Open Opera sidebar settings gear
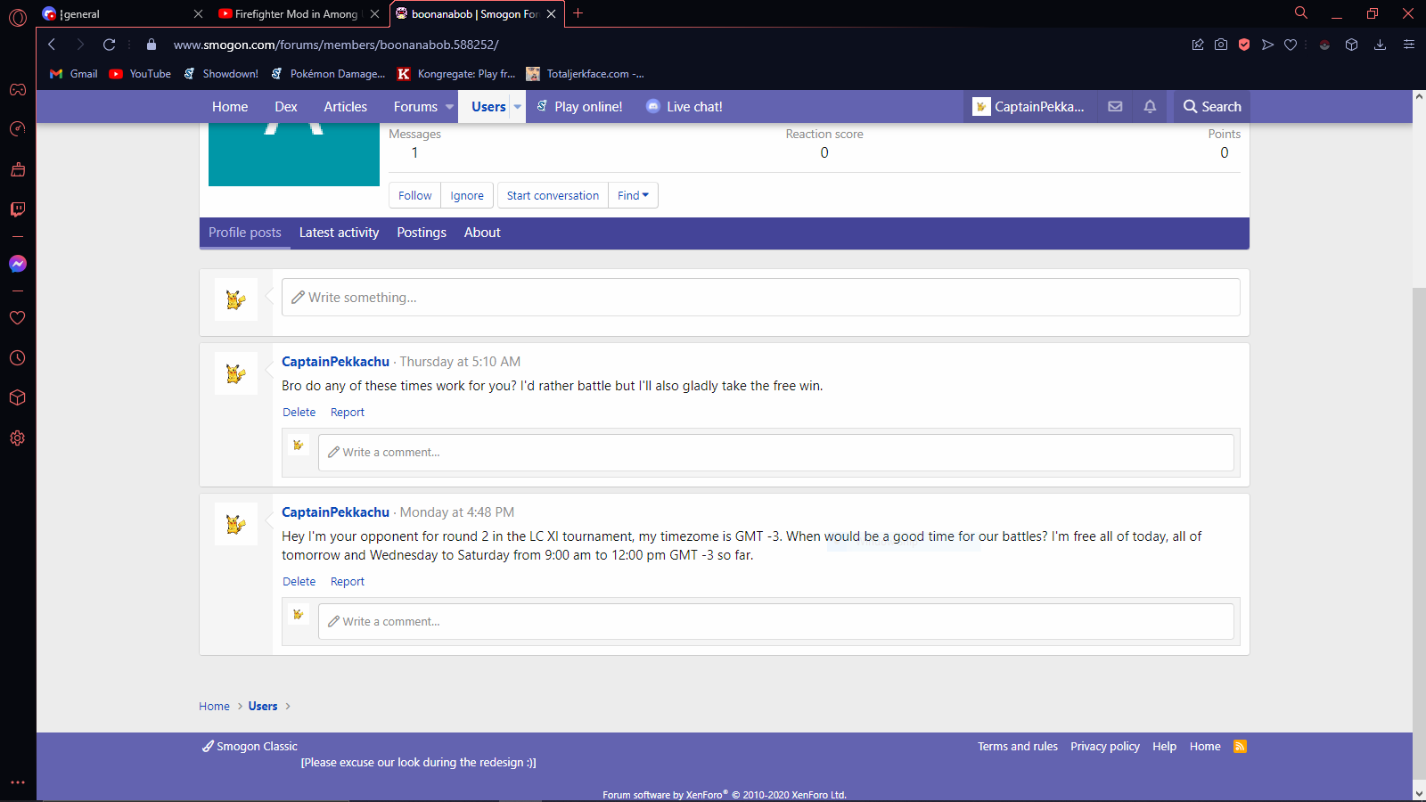Viewport: 1426px width, 802px height. pyautogui.click(x=17, y=438)
